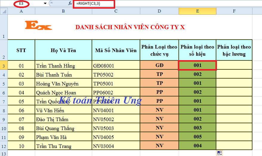Select employee code cell GĐ08001

(x=116, y=65)
